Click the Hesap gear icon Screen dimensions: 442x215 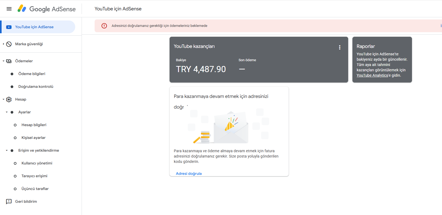[9, 100]
